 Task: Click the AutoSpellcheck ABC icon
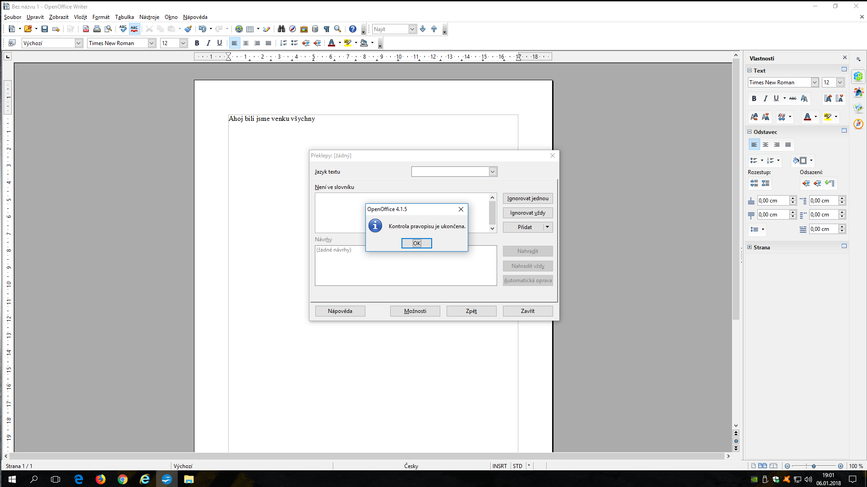click(134, 29)
